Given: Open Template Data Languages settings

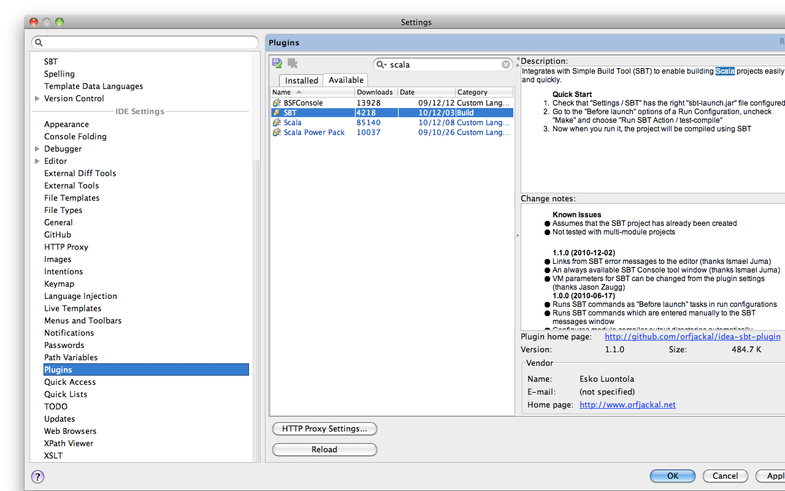Looking at the screenshot, I should pos(93,86).
